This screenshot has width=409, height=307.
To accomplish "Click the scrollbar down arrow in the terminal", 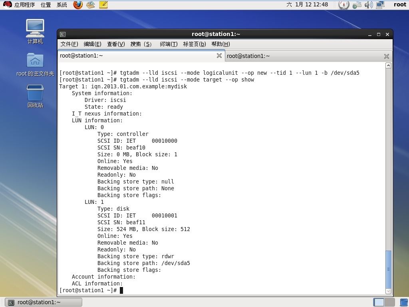I will [388, 291].
